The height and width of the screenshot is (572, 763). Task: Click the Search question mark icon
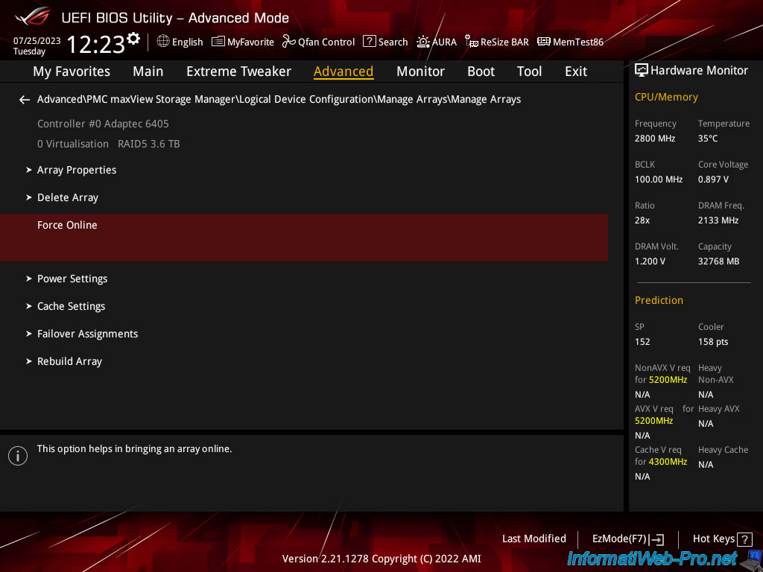[370, 42]
